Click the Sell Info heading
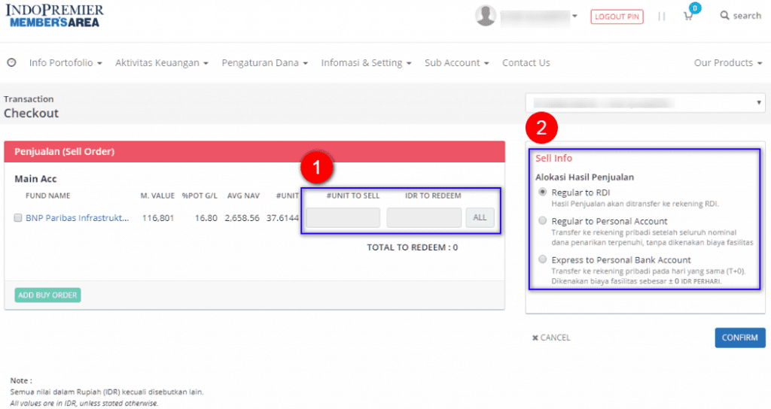 (x=553, y=158)
